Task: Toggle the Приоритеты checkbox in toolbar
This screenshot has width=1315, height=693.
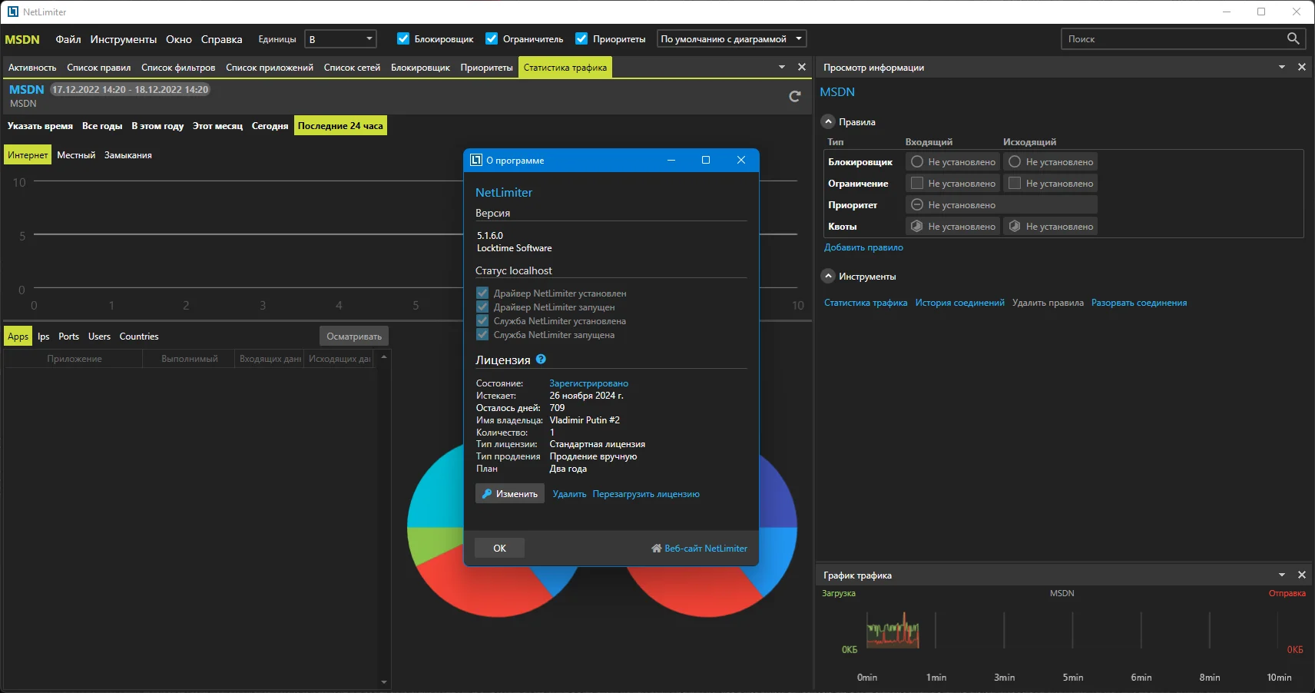Action: [581, 38]
